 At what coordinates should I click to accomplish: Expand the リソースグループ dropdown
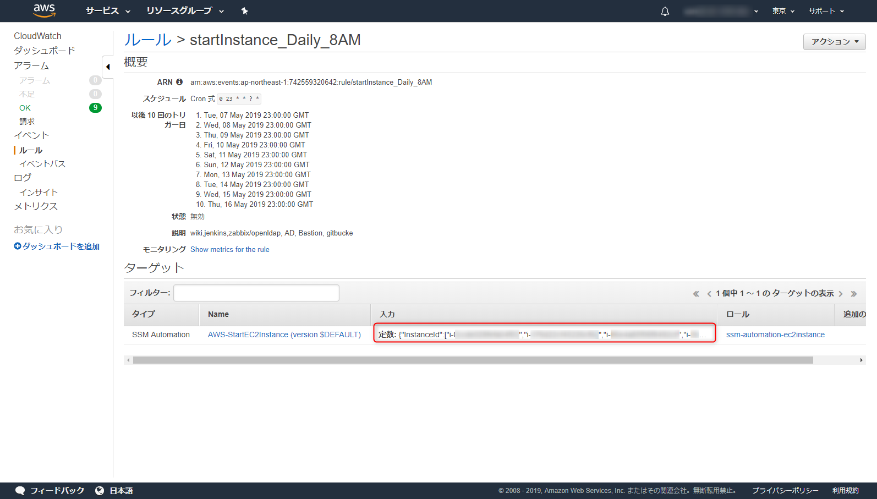[x=185, y=11]
